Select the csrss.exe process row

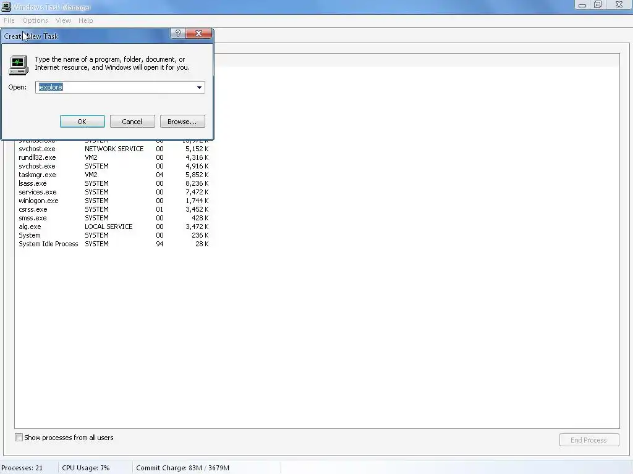coord(114,210)
